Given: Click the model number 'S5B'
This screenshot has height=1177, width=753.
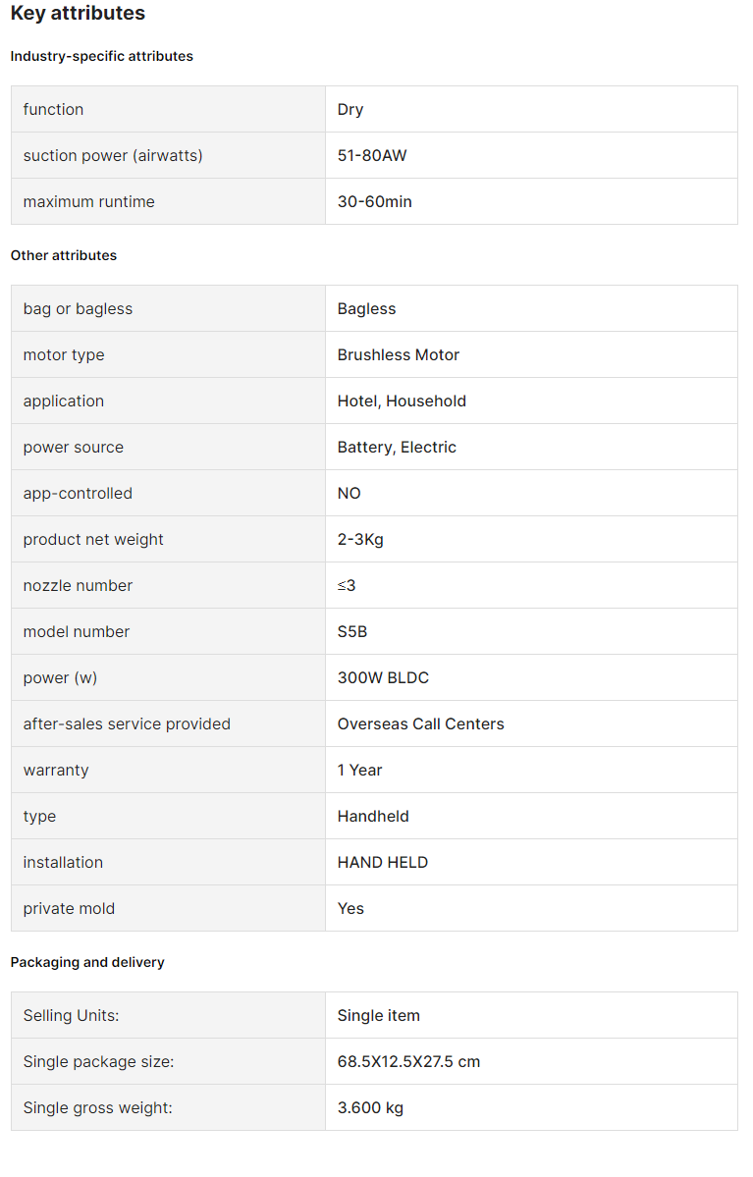Looking at the screenshot, I should 352,632.
